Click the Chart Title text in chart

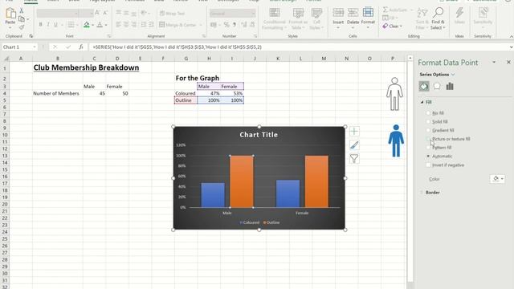pyautogui.click(x=259, y=135)
